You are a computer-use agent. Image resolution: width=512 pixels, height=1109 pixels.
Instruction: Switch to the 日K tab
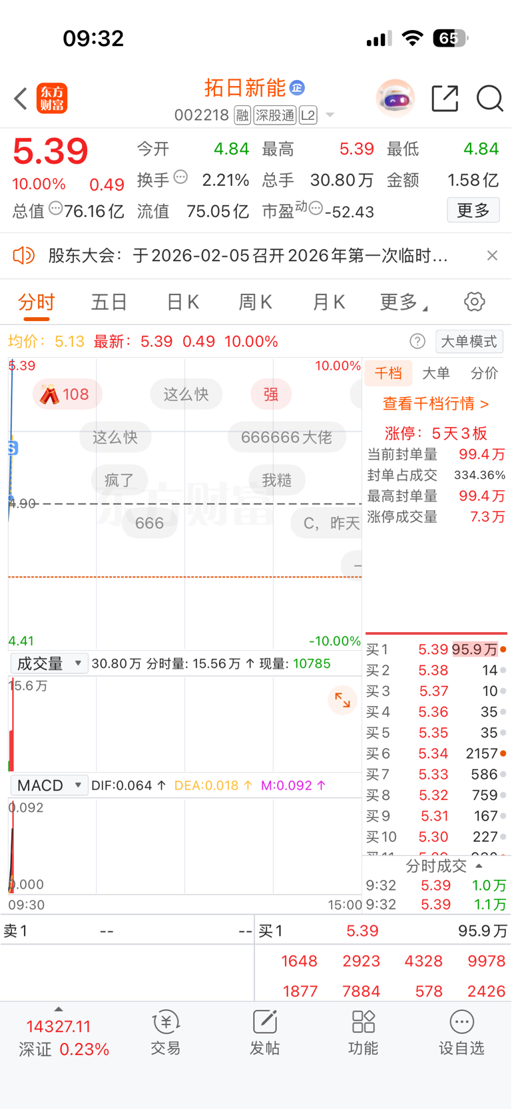tap(183, 302)
